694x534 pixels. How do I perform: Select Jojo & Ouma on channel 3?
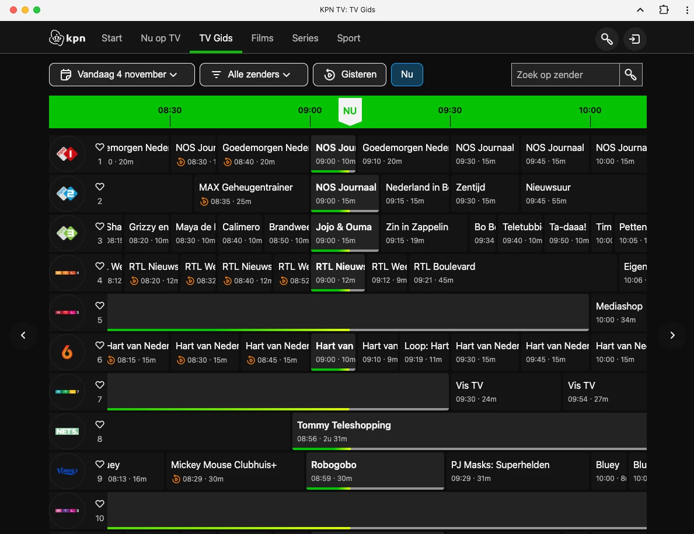[x=345, y=233]
